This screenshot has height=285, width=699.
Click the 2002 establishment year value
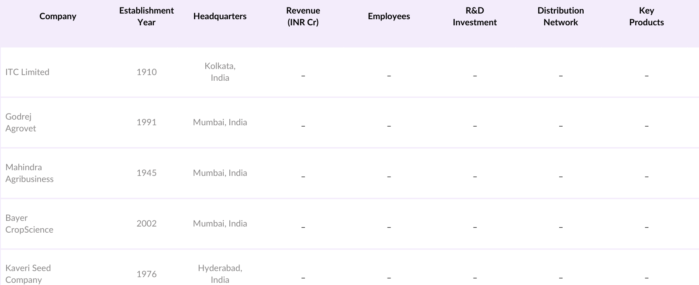pyautogui.click(x=146, y=223)
